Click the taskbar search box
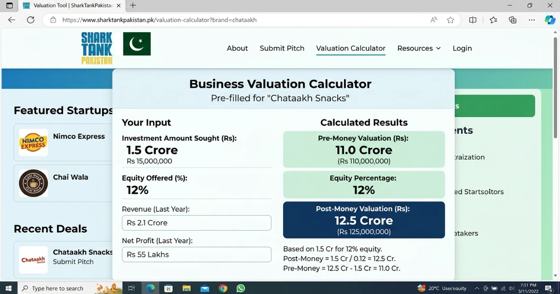Screen dimensions: 560x294 tap(69, 288)
